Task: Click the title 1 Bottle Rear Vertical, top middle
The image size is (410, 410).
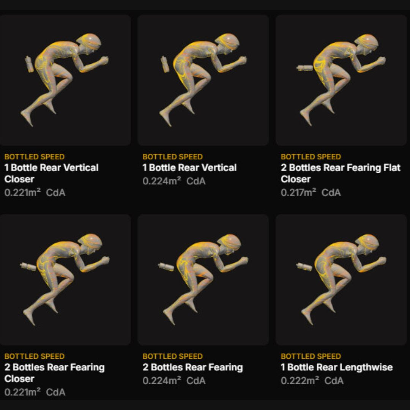Action: click(x=189, y=168)
